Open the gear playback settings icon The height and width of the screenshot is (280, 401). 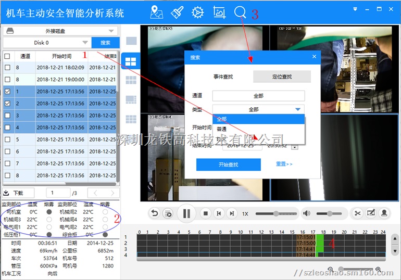coord(198,12)
